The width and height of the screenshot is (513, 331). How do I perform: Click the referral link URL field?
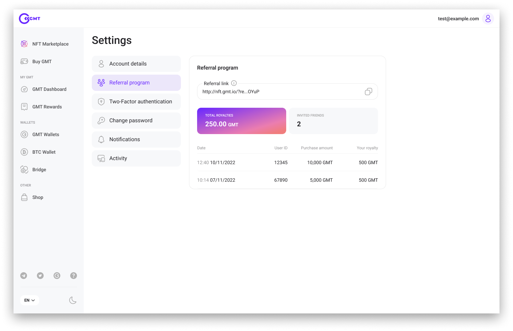(x=288, y=92)
